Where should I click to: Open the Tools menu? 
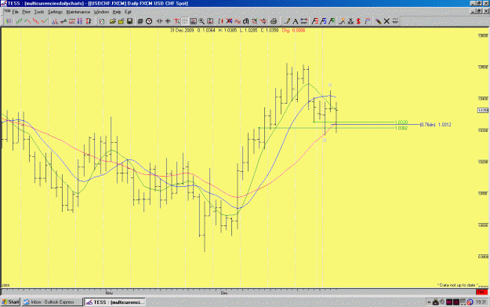tap(39, 12)
